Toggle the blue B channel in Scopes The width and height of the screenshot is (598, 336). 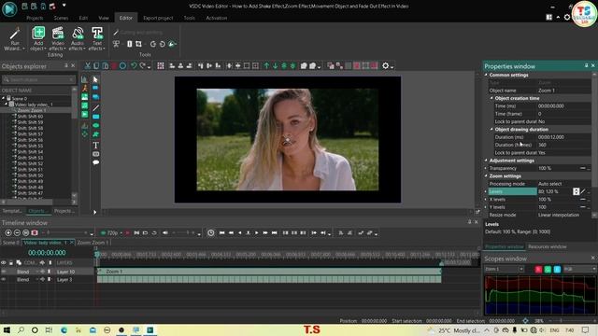coord(557,270)
